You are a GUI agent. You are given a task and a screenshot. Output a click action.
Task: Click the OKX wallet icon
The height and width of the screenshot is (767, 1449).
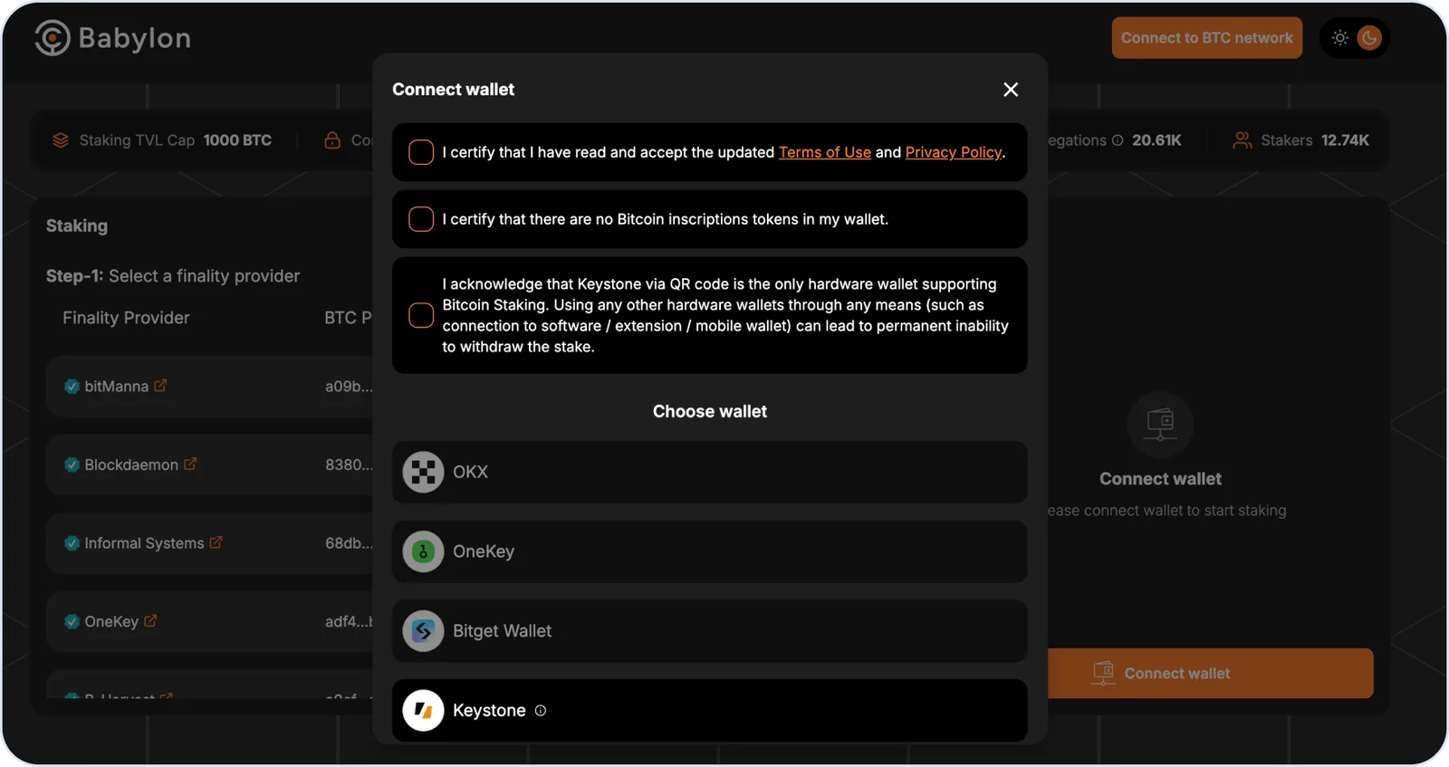(x=423, y=472)
